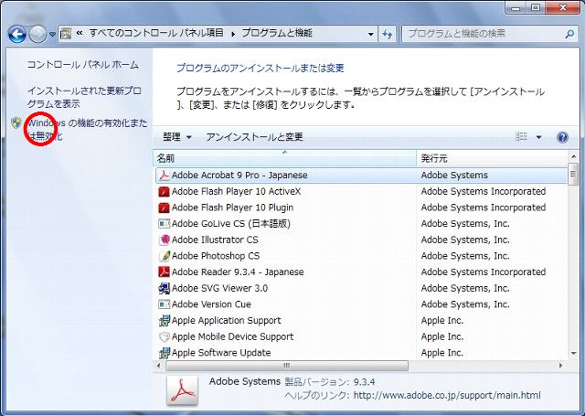Click アンインストールと変更 toolbar button
This screenshot has width=585, height=416.
pyautogui.click(x=254, y=137)
